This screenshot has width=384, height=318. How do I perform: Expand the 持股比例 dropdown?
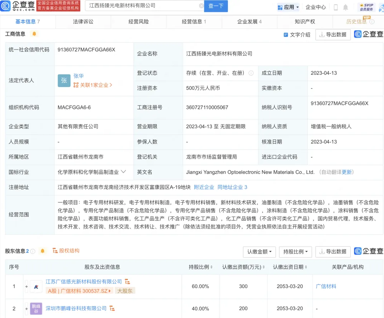tap(295, 252)
